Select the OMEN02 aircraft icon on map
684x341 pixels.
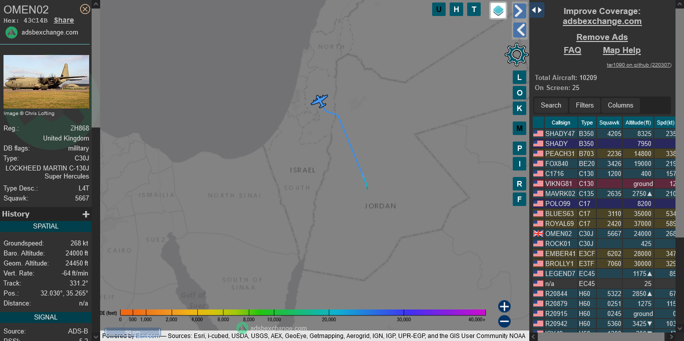point(319,100)
